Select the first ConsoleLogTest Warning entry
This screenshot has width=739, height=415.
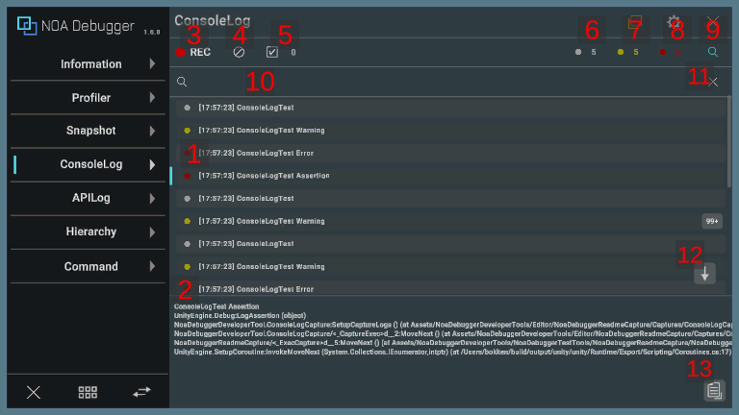coord(450,131)
